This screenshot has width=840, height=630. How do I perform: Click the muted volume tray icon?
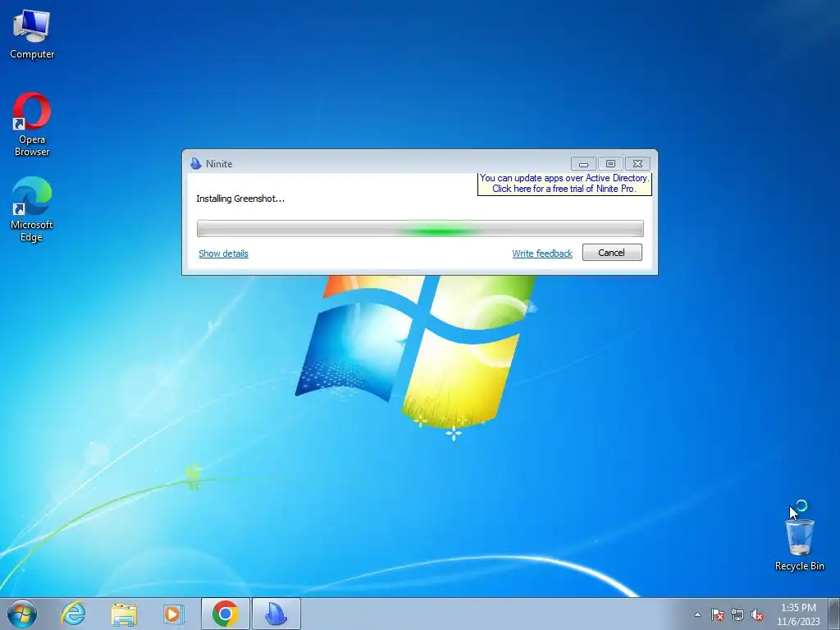[757, 614]
